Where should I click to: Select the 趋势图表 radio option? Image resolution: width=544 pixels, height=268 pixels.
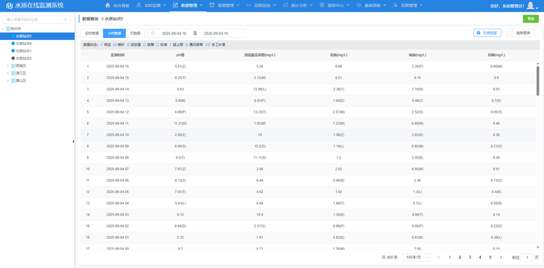[x=520, y=33]
